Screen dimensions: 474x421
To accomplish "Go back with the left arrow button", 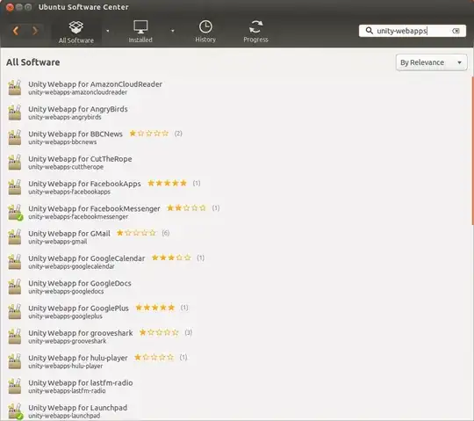I will point(16,31).
